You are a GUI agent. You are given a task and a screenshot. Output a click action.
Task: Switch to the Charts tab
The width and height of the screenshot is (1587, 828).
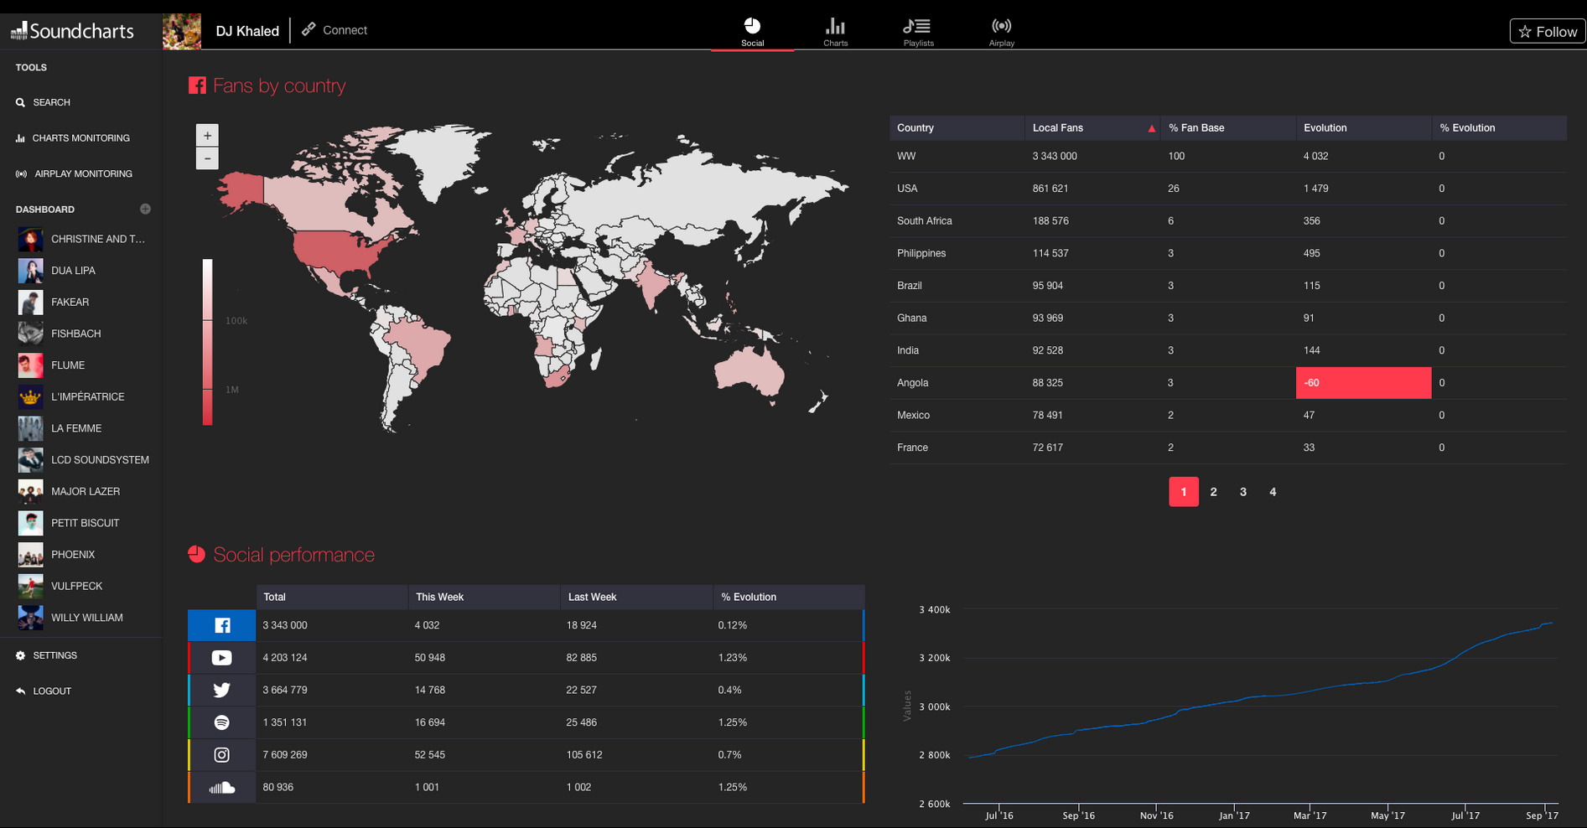pos(835,32)
